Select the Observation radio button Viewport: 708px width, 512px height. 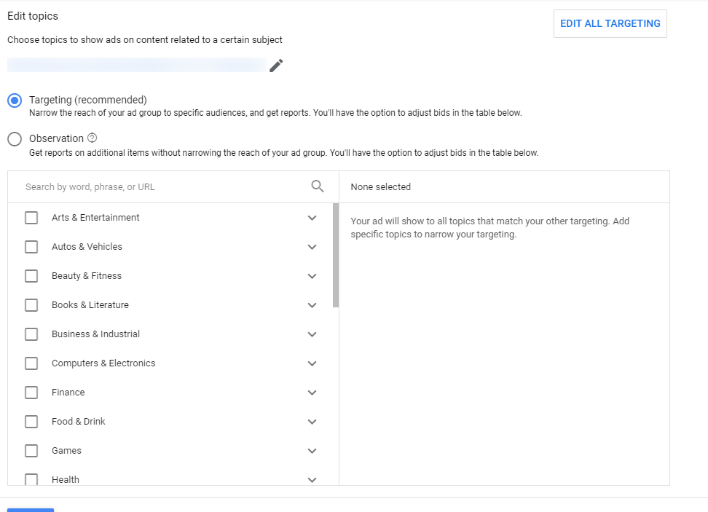coord(15,139)
